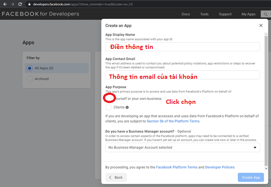Viewport: 271px width, 187px height.
Task: Open the My Apps menu
Action: click(248, 14)
